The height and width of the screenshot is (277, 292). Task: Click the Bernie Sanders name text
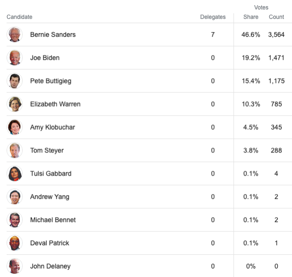(x=53, y=35)
